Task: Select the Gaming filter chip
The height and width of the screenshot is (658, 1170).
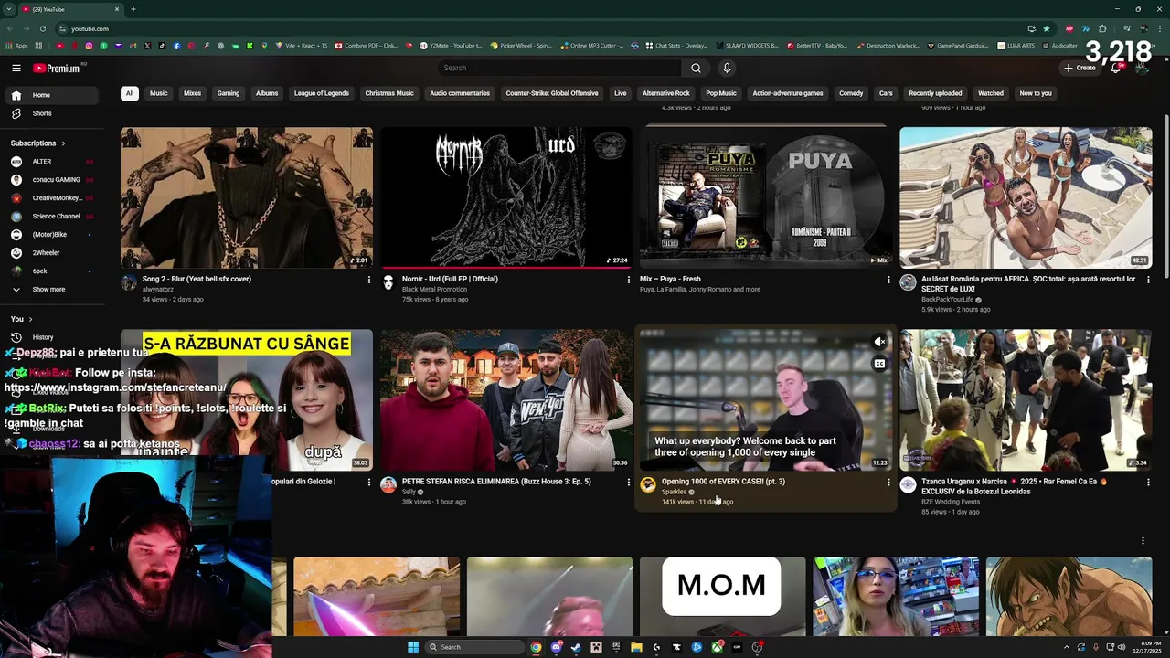Action: pyautogui.click(x=229, y=93)
